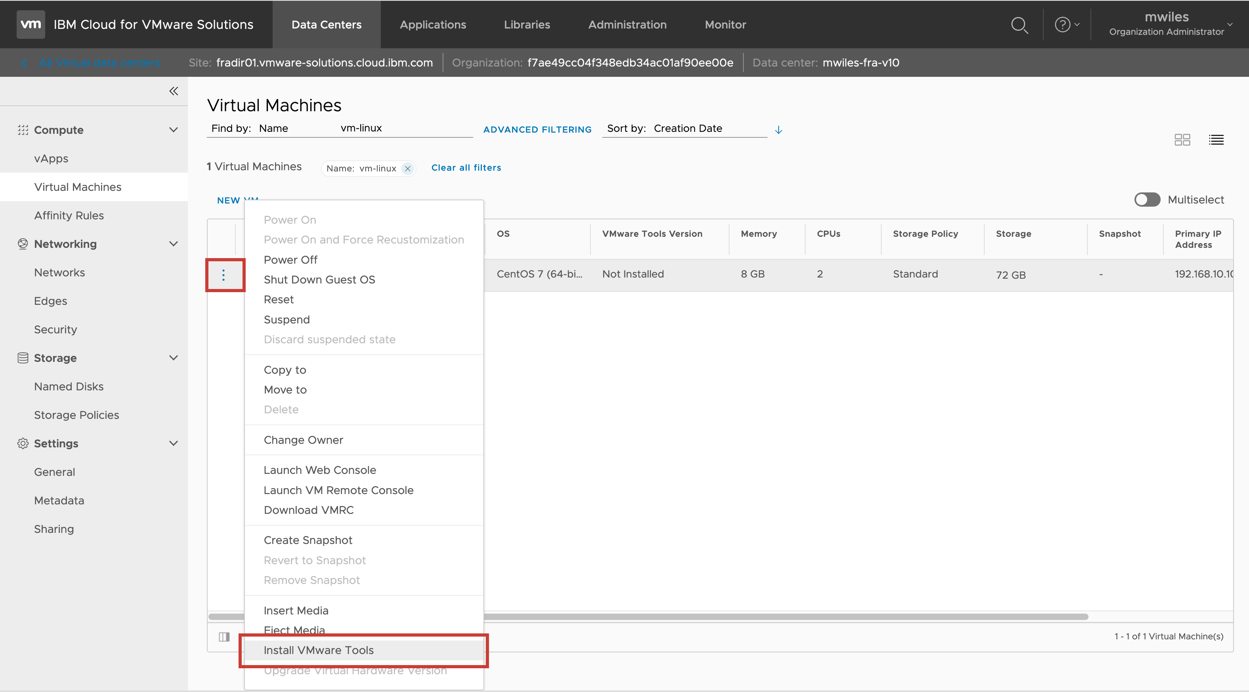Select Create Snapshot in context menu
This screenshot has width=1249, height=692.
point(308,540)
